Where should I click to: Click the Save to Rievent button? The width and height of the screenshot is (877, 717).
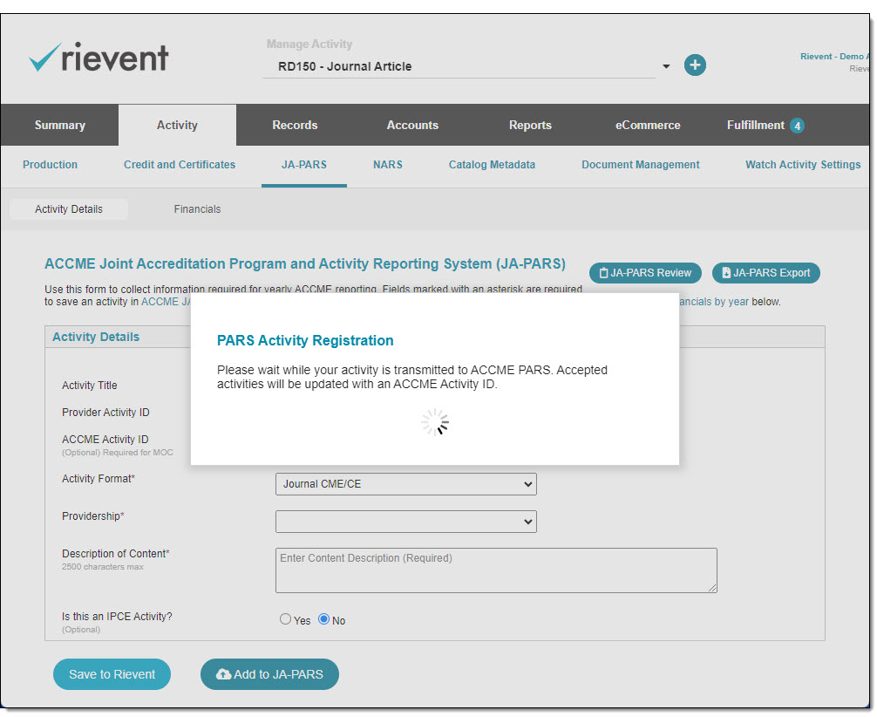(112, 674)
